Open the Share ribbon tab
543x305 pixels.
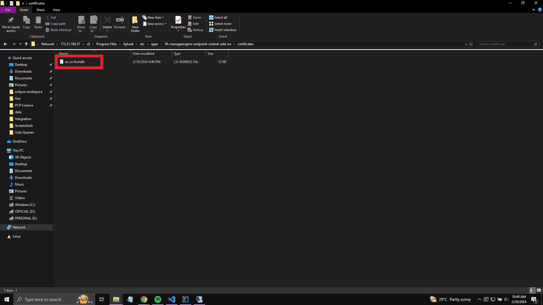click(x=40, y=10)
